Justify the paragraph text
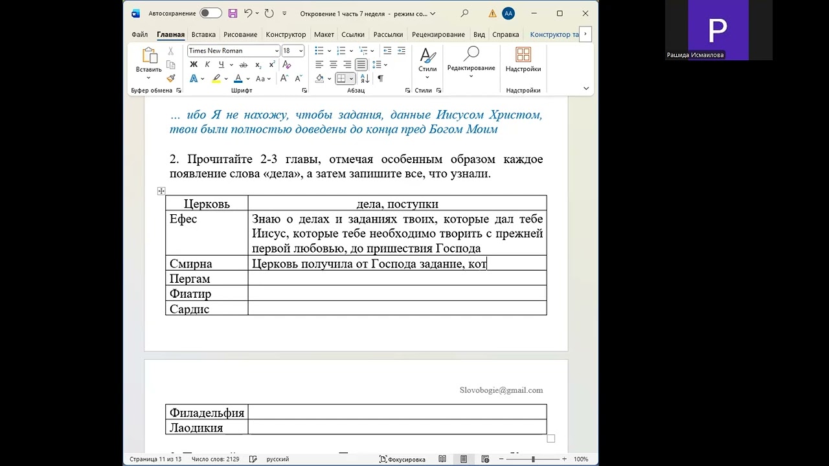 [361, 65]
